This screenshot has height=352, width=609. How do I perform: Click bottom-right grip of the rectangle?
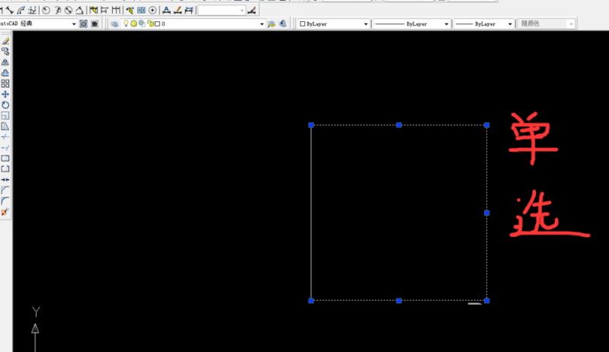[x=487, y=301]
